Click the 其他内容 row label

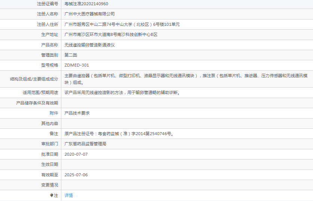[50, 124]
